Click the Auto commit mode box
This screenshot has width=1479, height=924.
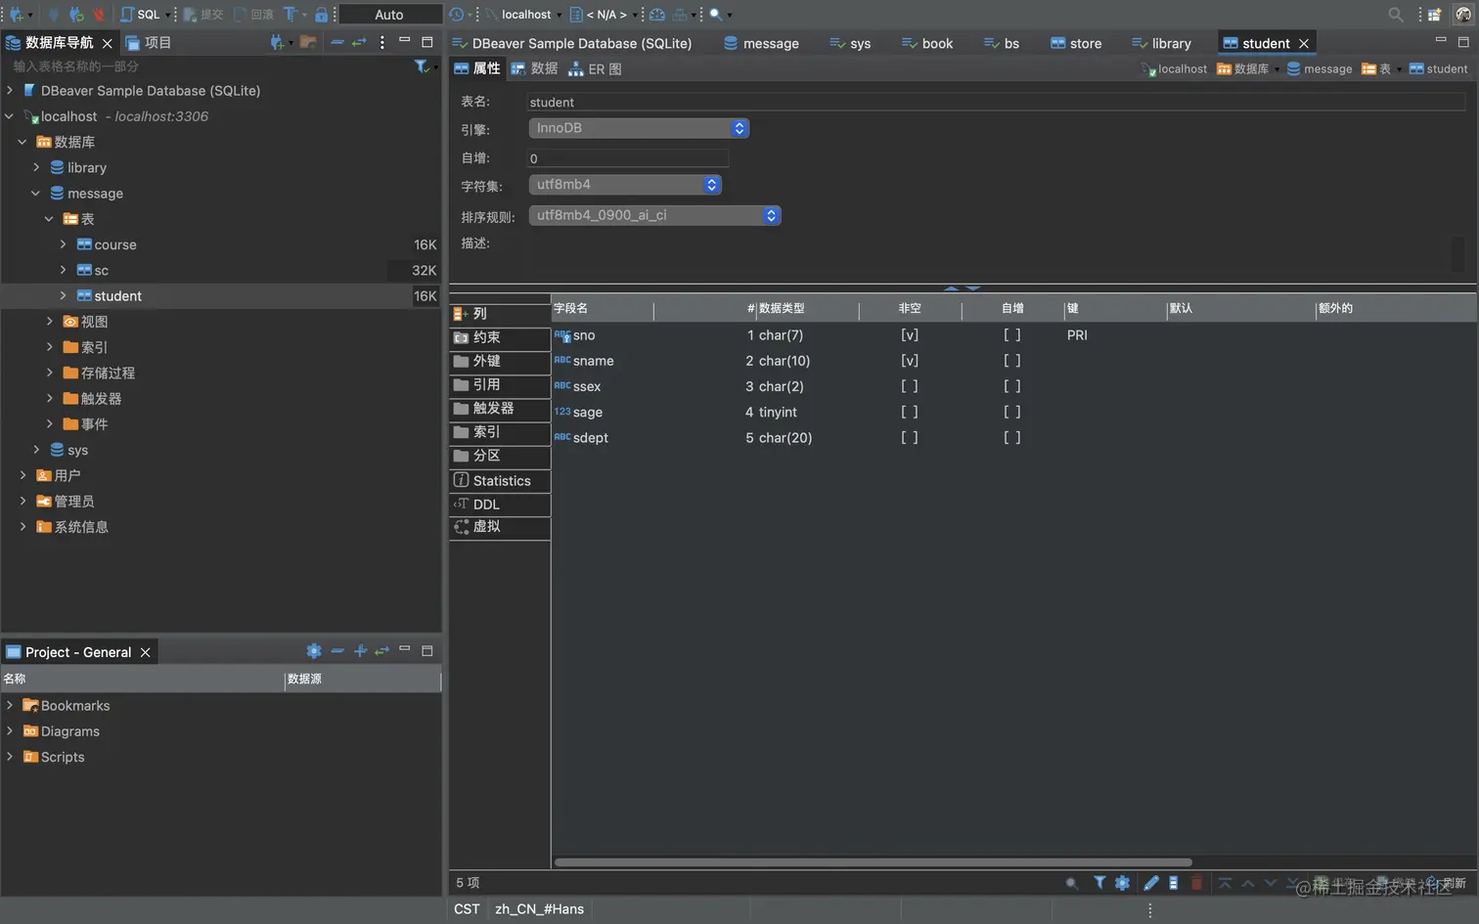(x=389, y=15)
